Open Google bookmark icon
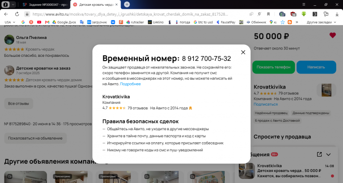The image size is (343, 183). click(x=23, y=22)
